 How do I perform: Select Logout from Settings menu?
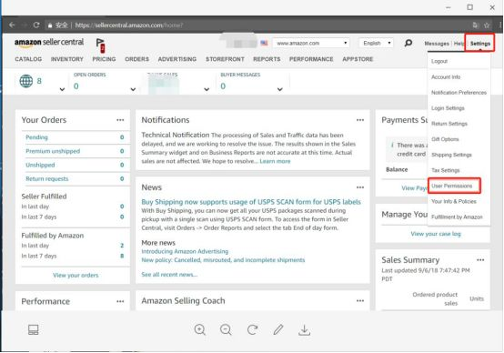coord(439,61)
